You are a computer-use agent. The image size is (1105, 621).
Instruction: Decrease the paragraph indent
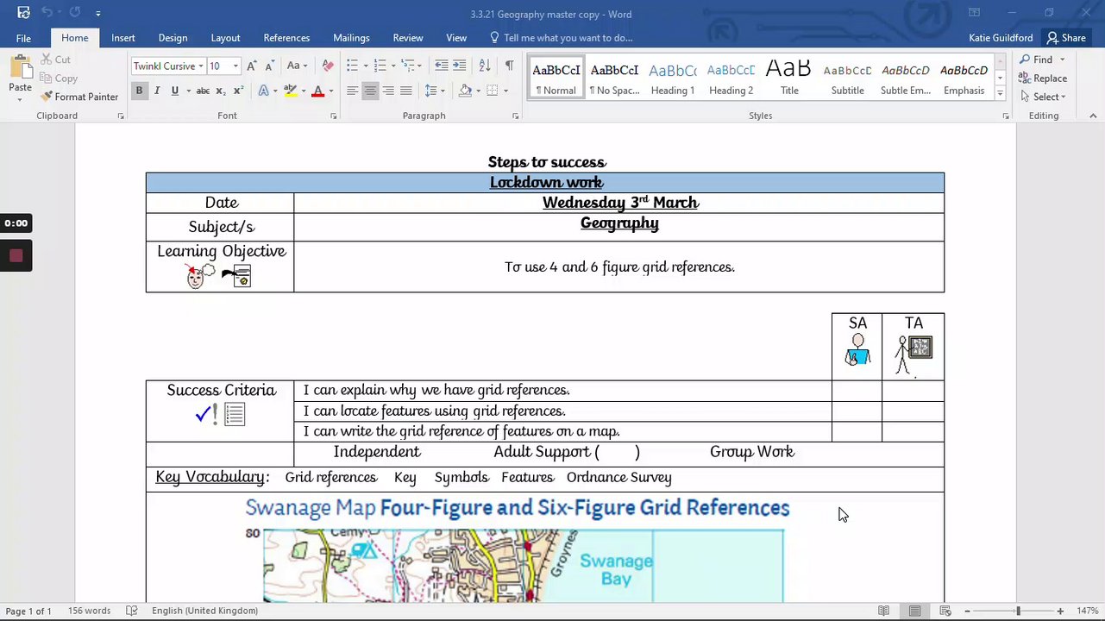tap(441, 66)
